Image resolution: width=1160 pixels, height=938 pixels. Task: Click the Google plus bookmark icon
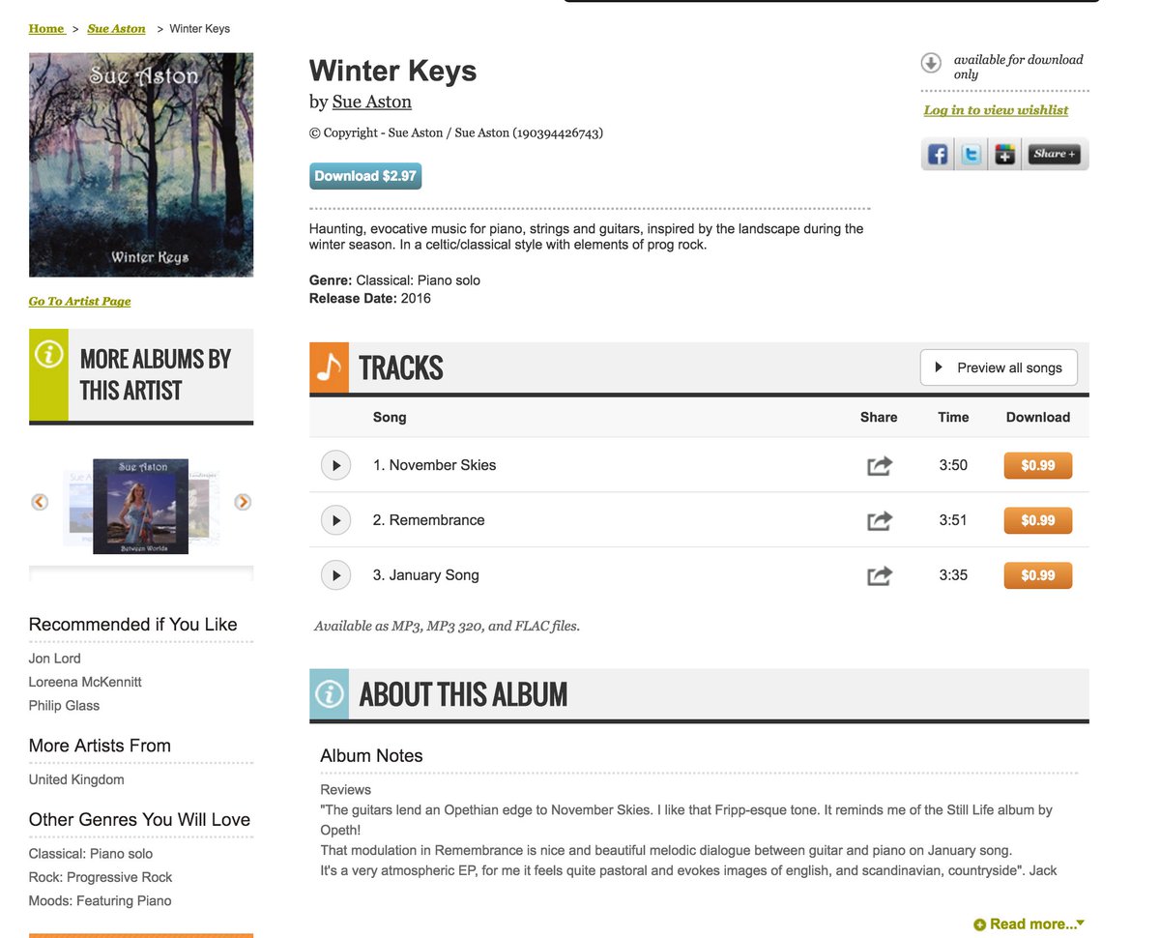(x=1005, y=154)
